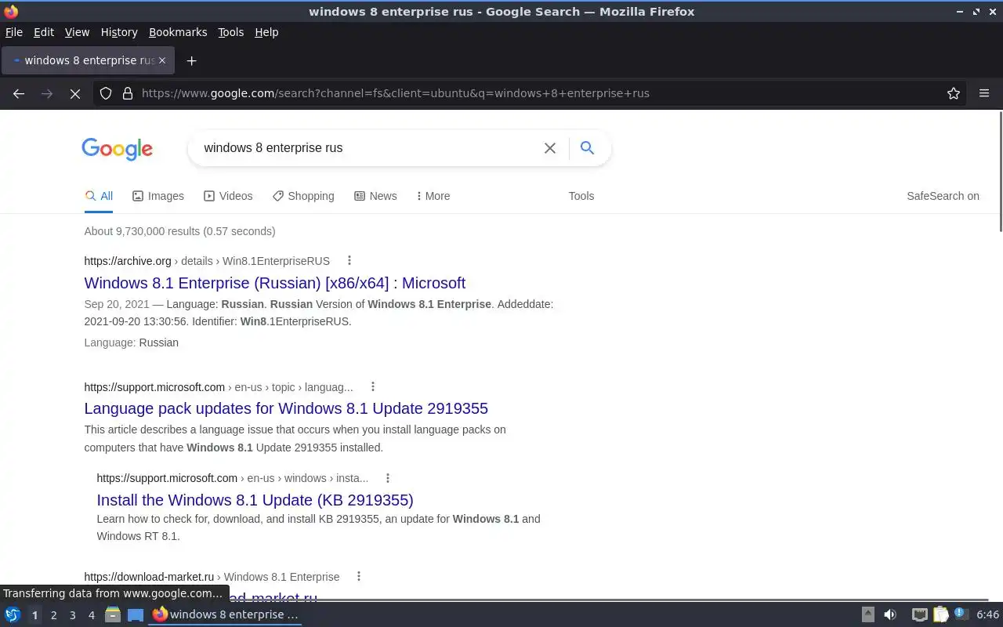1003x627 pixels.
Task: Bookmark this page with the star icon
Action: point(954,93)
